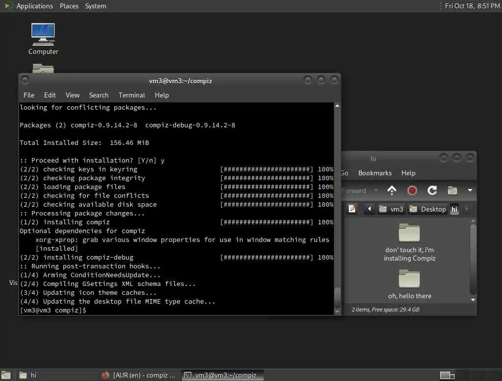Click the terminal prompt line [vm3@vm3 compiz]$
The image size is (502, 381).
tap(53, 310)
